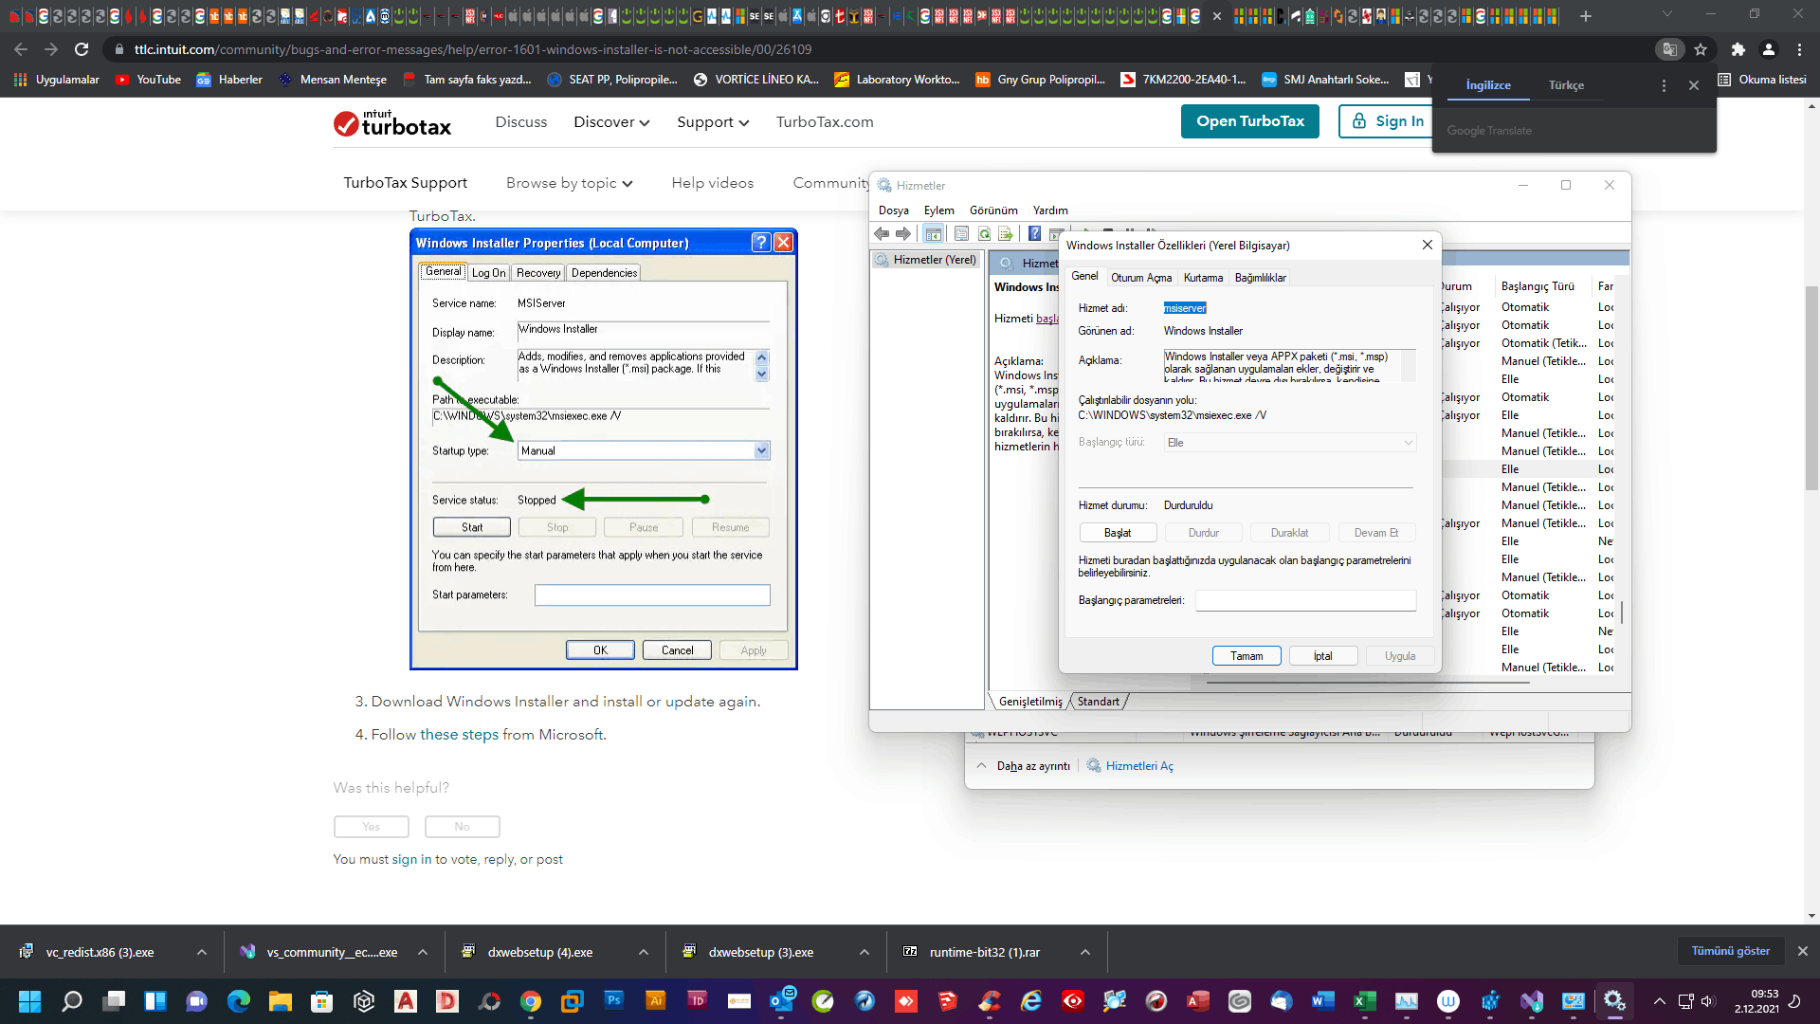This screenshot has height=1024, width=1820.
Task: Click Tamam in the properties dialog
Action: coord(1247,656)
